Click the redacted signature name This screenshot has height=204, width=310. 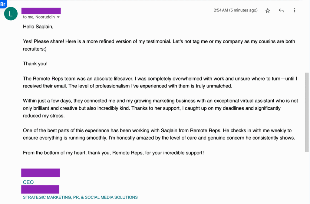pyautogui.click(x=41, y=173)
